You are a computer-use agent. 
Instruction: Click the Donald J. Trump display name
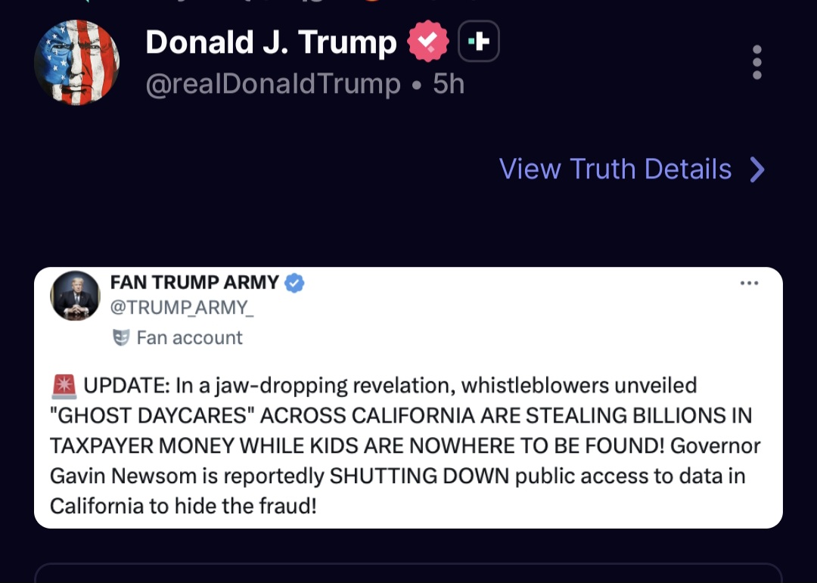[269, 42]
